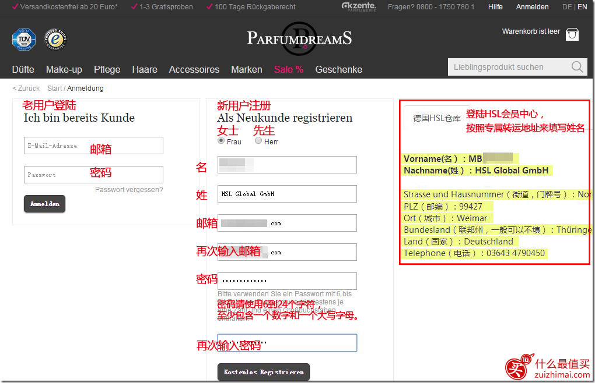Click the Parfumdreams logo

pyautogui.click(x=299, y=38)
